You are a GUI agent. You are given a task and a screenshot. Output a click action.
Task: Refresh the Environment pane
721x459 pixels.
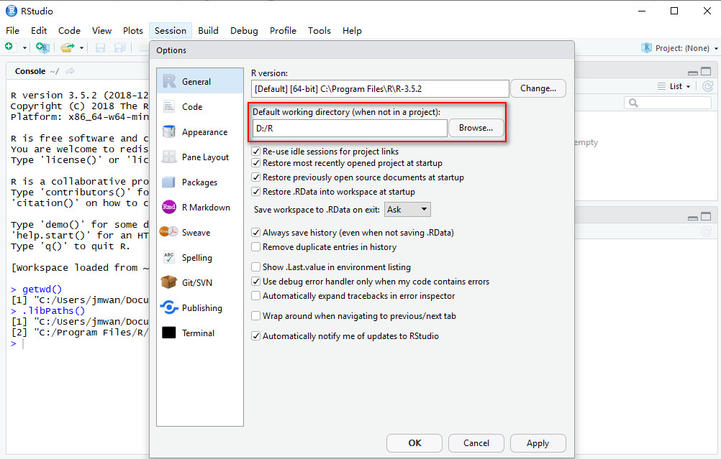pyautogui.click(x=707, y=86)
